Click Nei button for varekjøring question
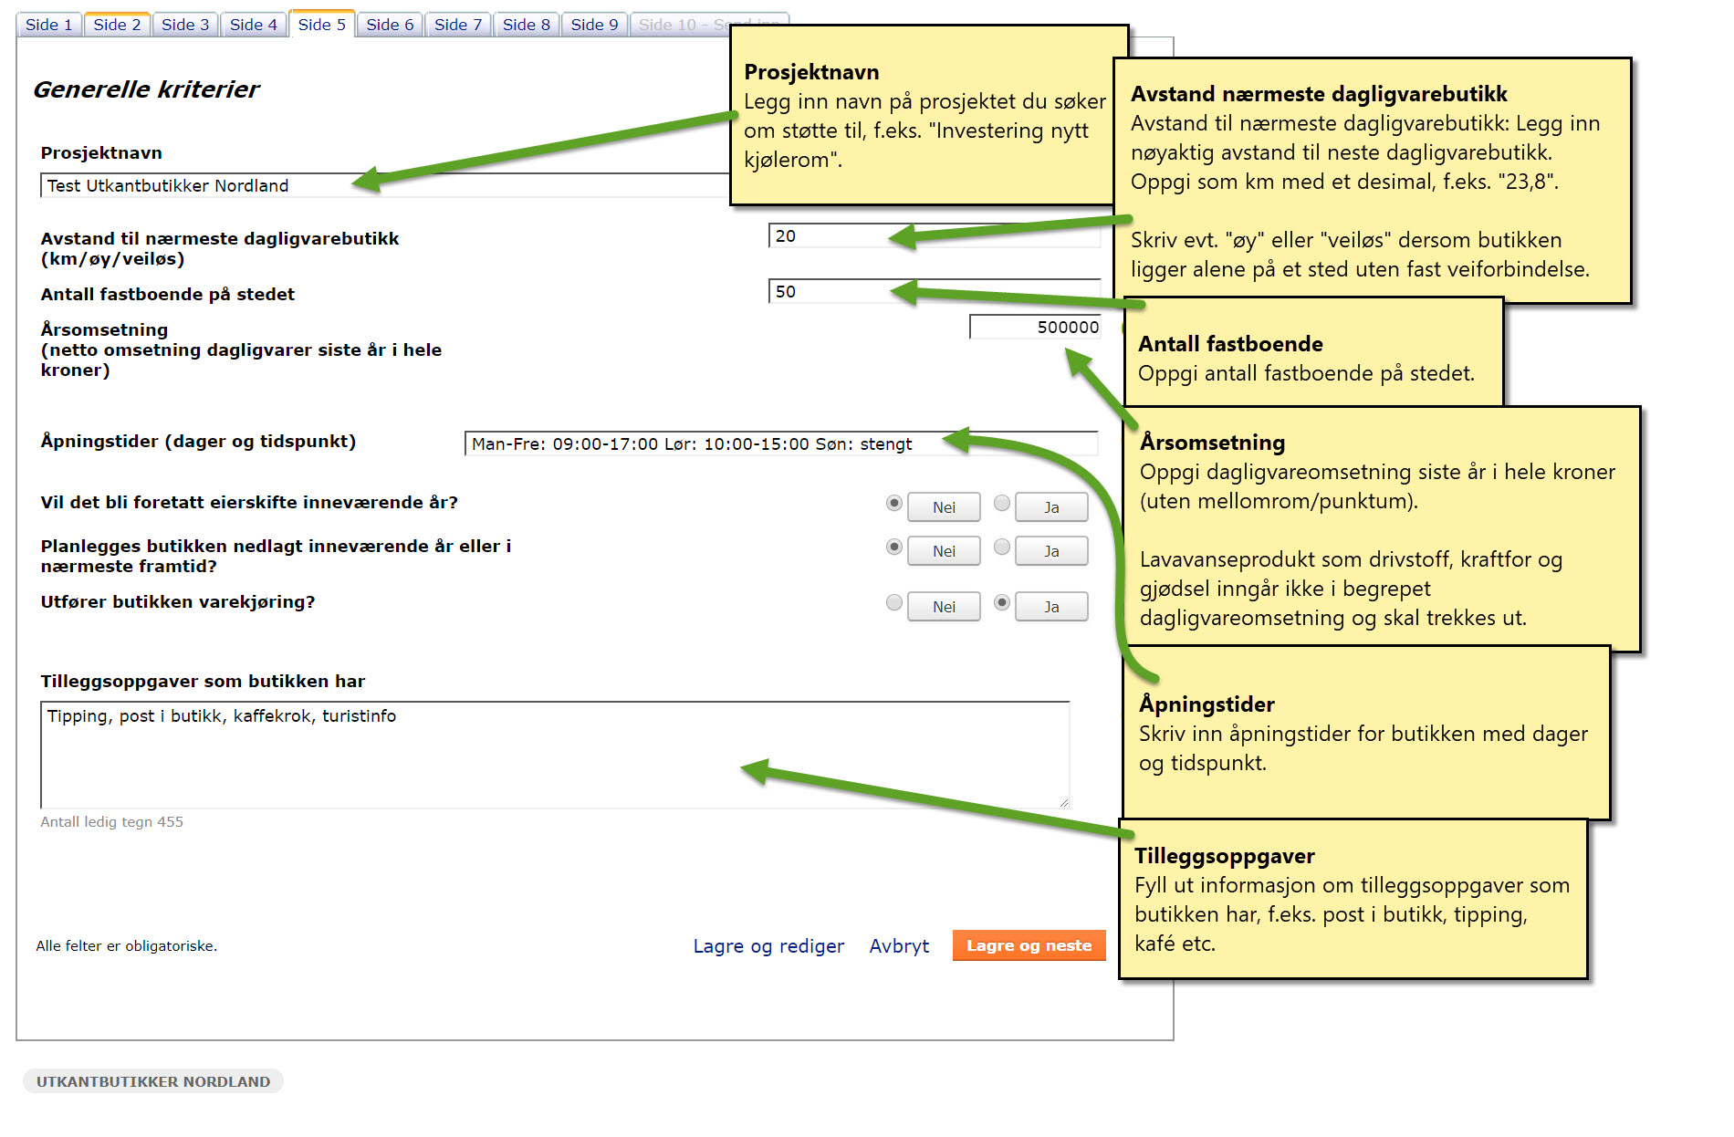The width and height of the screenshot is (1734, 1137). (944, 607)
